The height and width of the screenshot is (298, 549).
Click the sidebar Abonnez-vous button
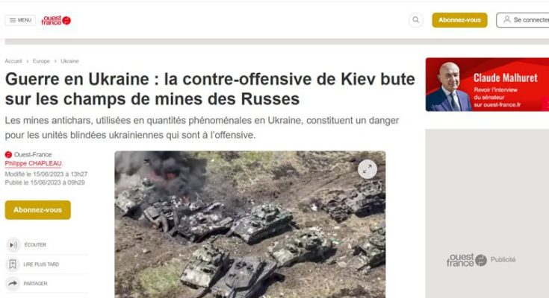(38, 210)
